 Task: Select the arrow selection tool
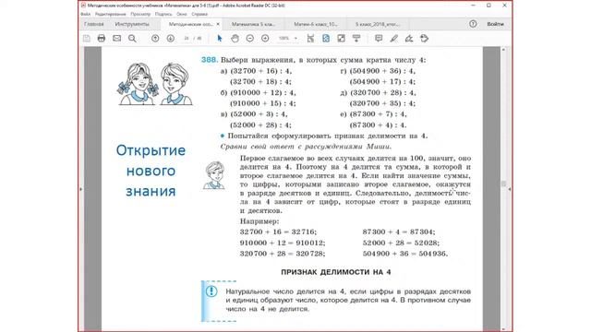pos(220,39)
